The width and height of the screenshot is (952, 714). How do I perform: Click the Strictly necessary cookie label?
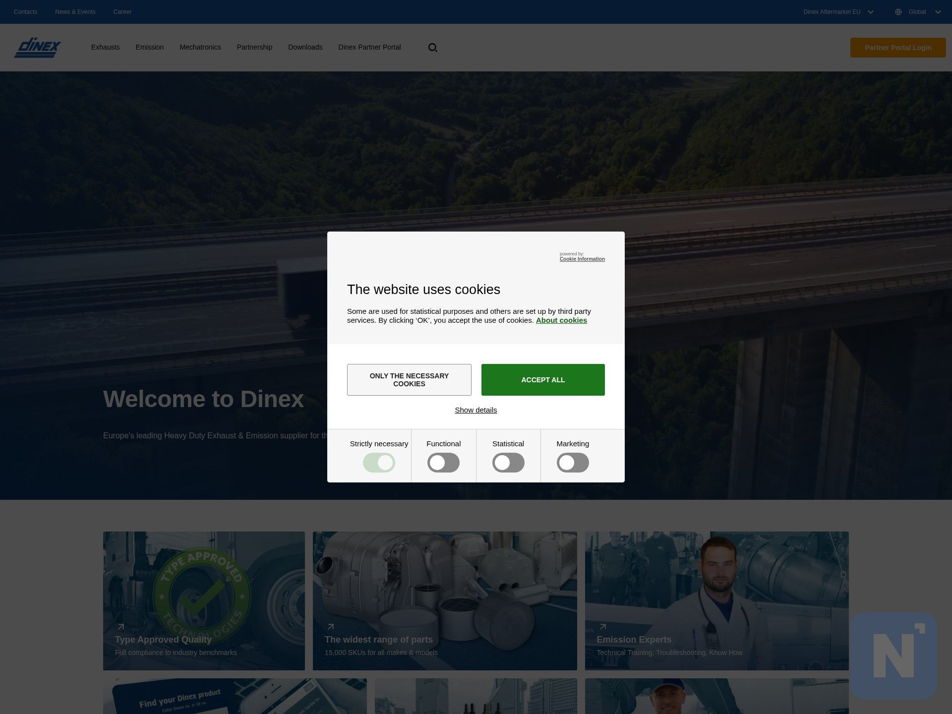[x=379, y=444]
